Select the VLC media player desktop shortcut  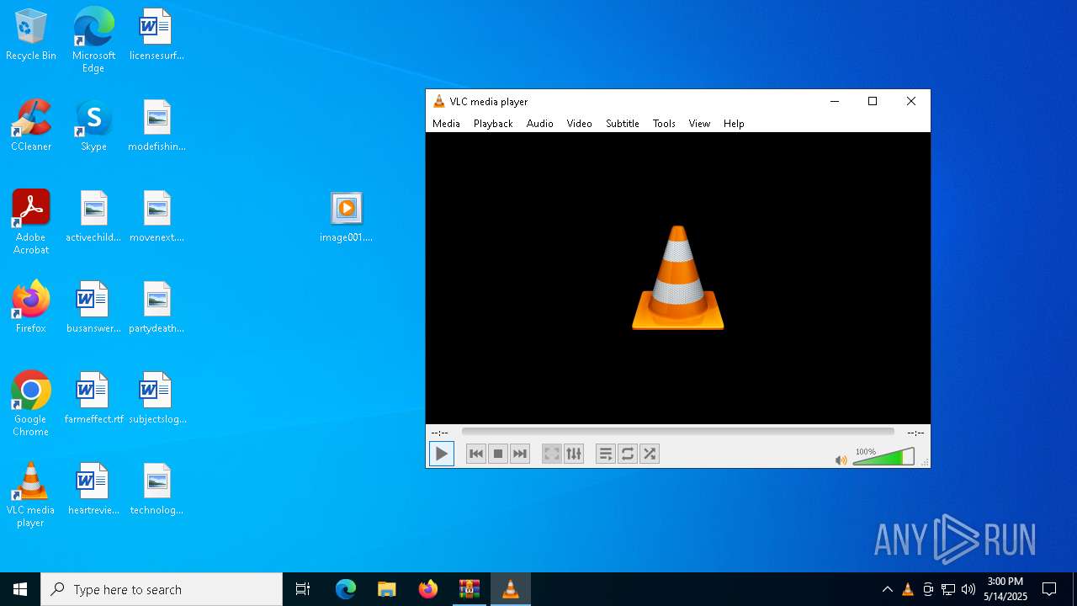pos(31,495)
